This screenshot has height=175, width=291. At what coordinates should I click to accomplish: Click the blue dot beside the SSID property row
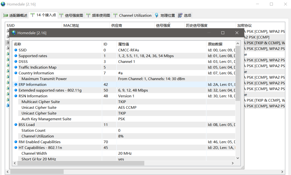tap(16, 50)
